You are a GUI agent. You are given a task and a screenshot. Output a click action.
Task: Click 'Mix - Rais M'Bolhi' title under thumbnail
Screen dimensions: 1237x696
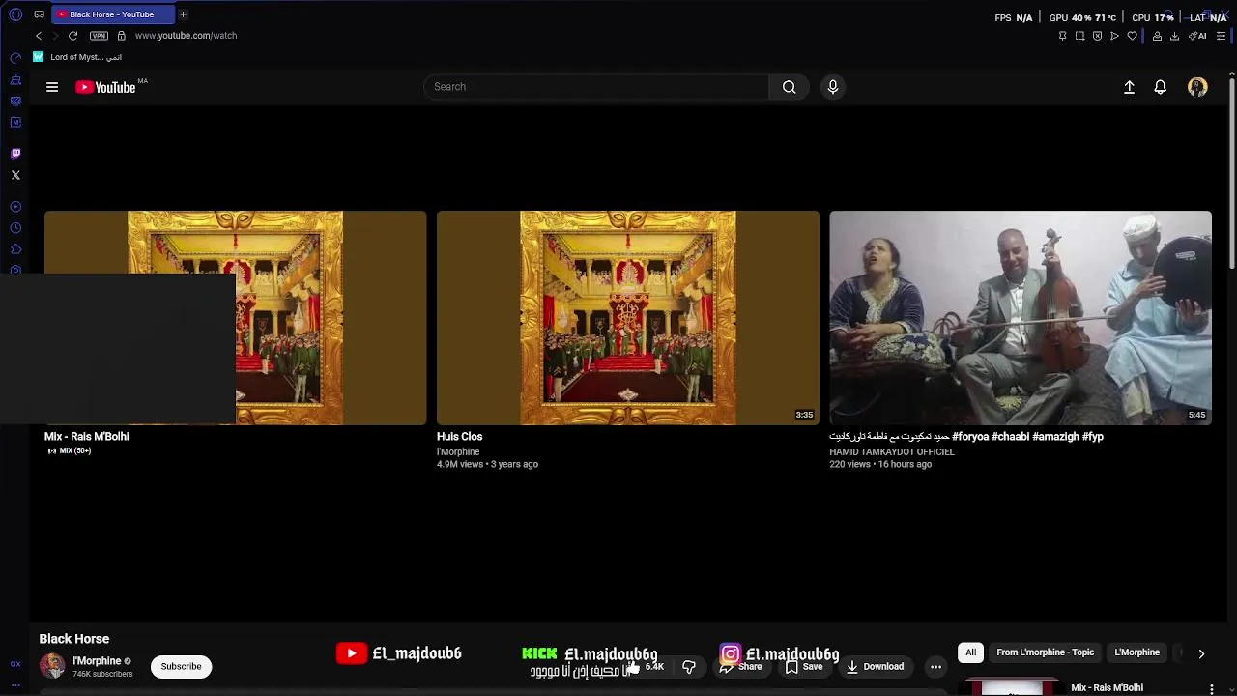pos(87,437)
